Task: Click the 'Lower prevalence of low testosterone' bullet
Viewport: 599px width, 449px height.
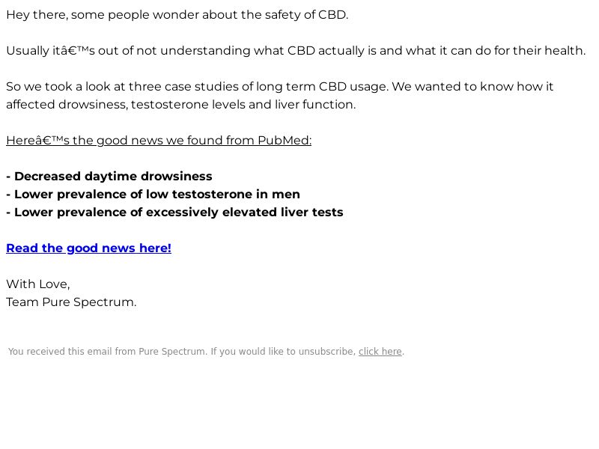Action: [x=153, y=195]
